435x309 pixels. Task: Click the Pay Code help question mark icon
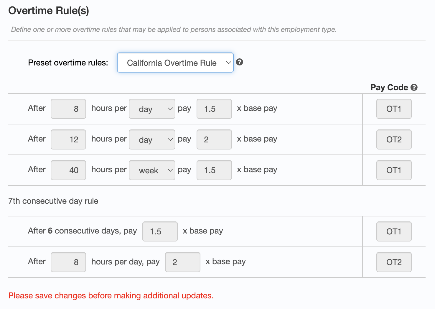coord(414,87)
